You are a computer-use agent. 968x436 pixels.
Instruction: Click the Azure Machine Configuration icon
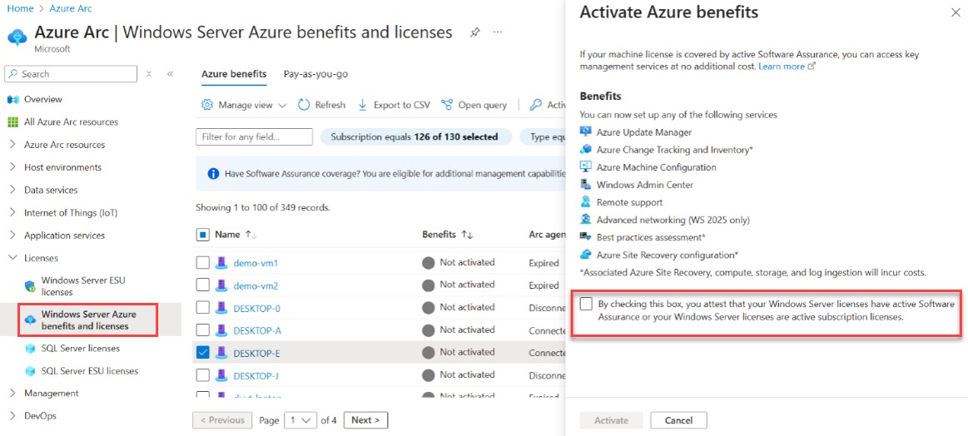click(586, 166)
